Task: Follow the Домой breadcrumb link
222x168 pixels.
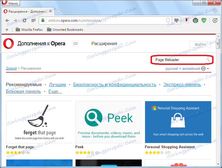Action: tap(11, 68)
